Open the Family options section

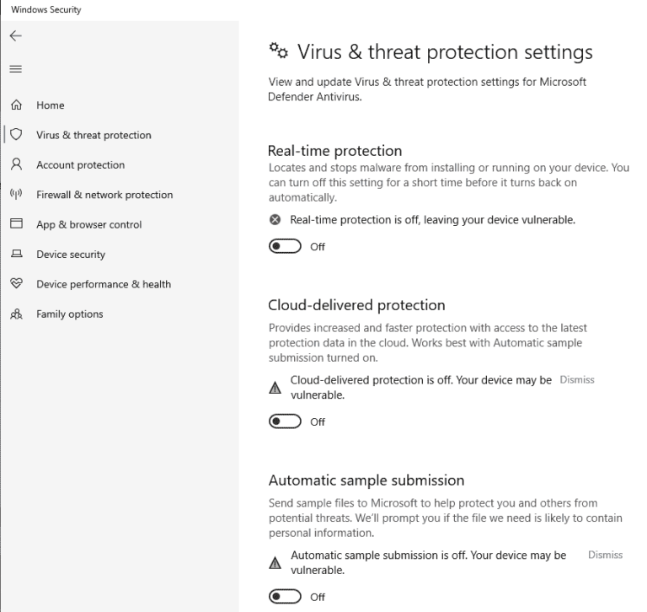[70, 314]
